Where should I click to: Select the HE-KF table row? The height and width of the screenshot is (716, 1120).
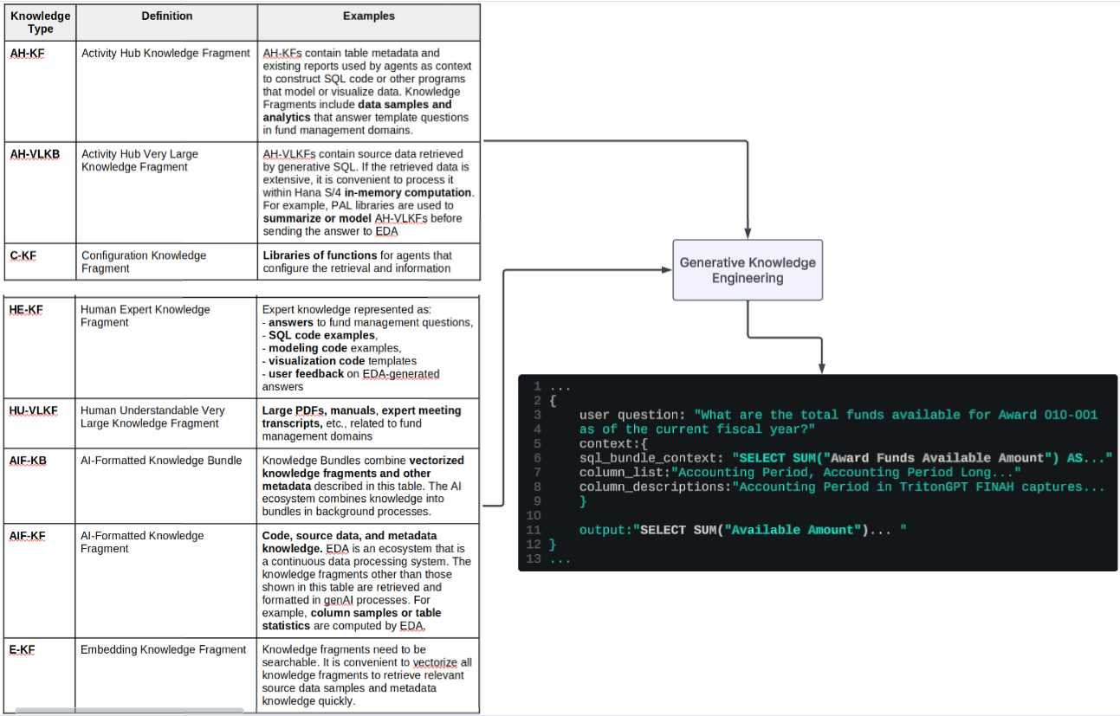point(243,346)
